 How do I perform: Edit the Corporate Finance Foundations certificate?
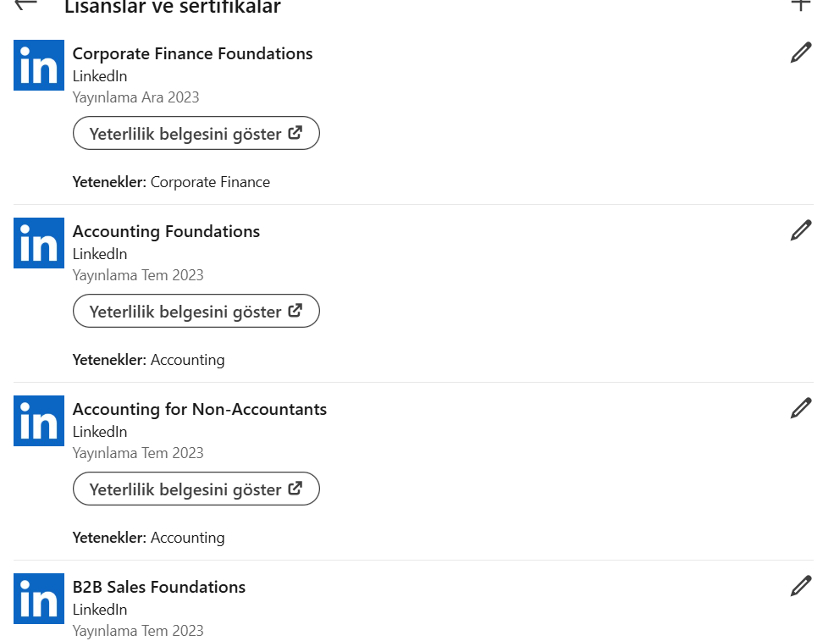(x=800, y=52)
